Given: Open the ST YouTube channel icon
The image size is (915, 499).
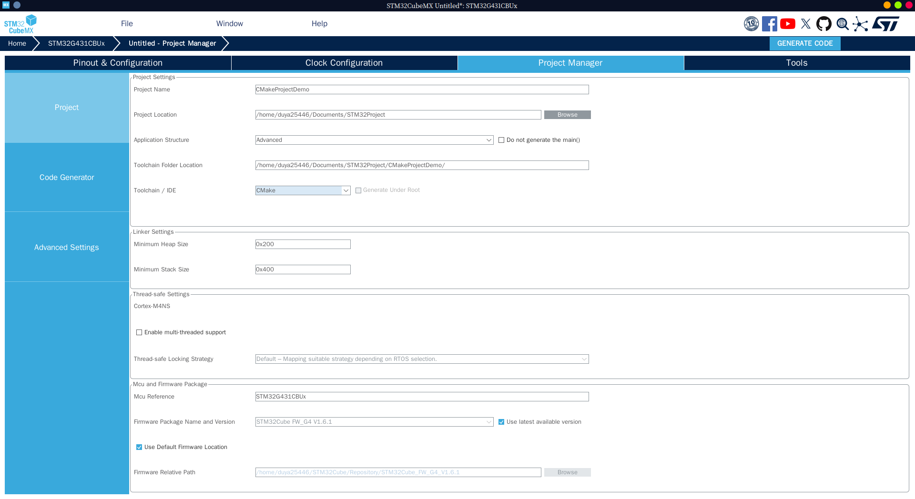Looking at the screenshot, I should (x=788, y=24).
